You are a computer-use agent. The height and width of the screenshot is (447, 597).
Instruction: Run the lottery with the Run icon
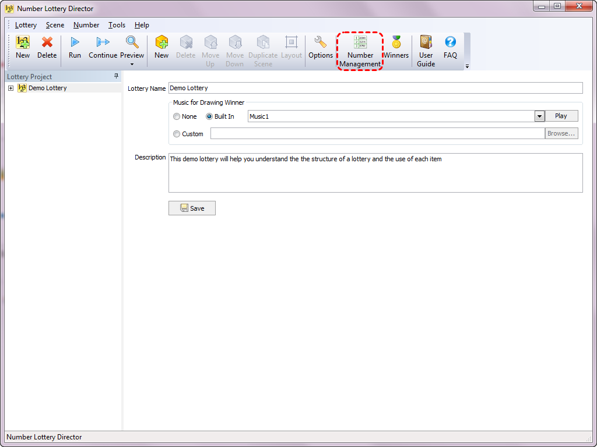75,42
